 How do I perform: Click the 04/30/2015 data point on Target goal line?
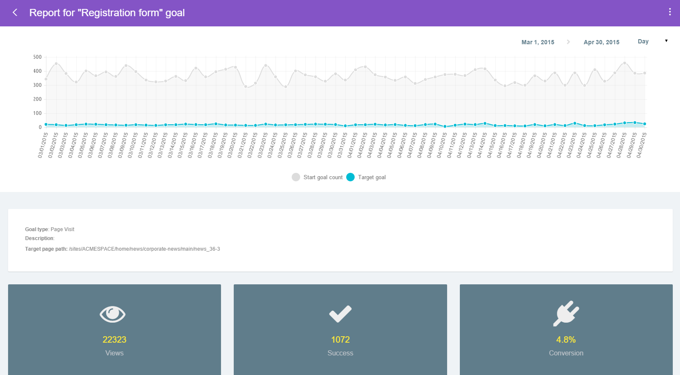click(645, 124)
